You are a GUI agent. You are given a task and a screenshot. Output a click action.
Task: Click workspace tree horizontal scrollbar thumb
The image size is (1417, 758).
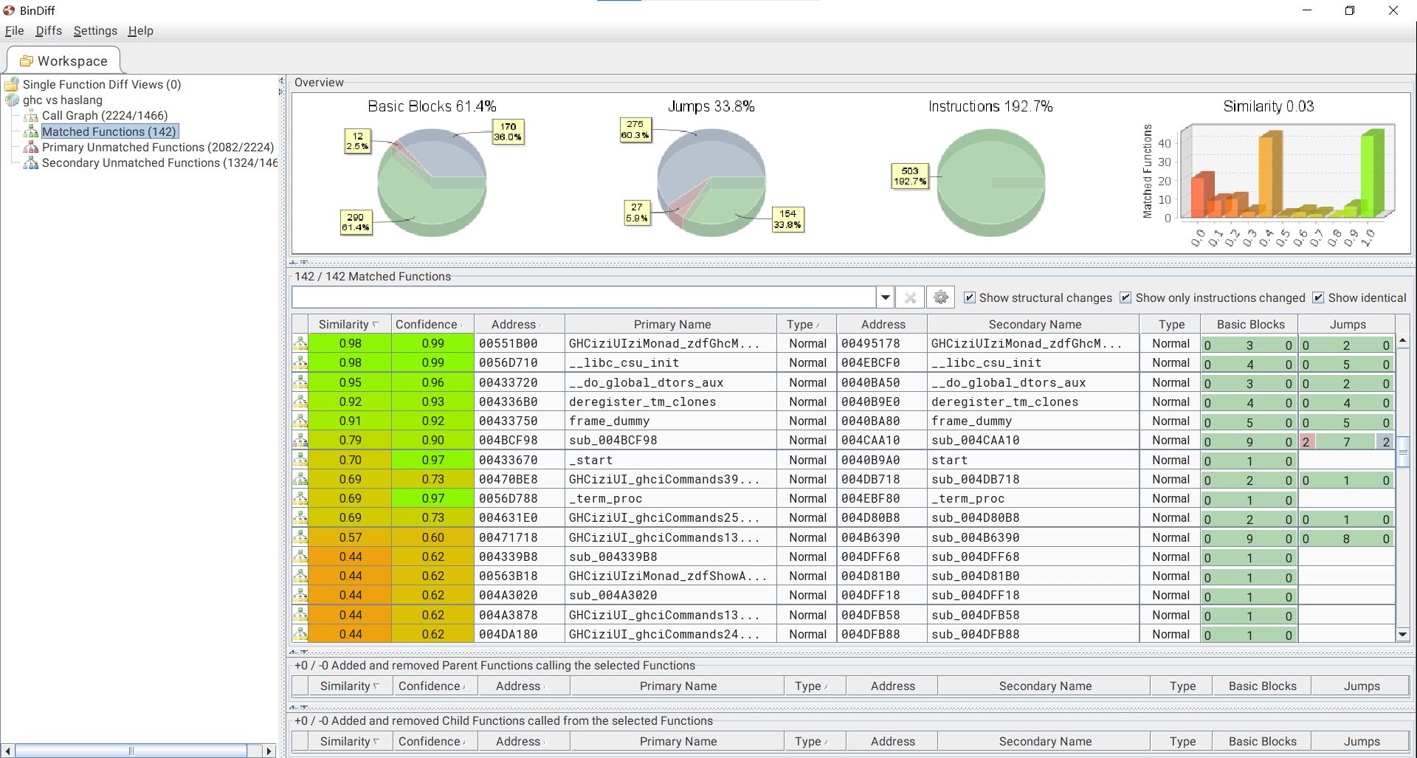pyautogui.click(x=131, y=751)
